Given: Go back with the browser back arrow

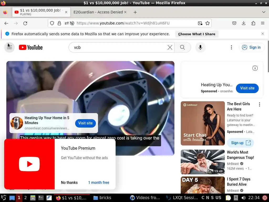Looking at the screenshot, I should tap(6, 23).
